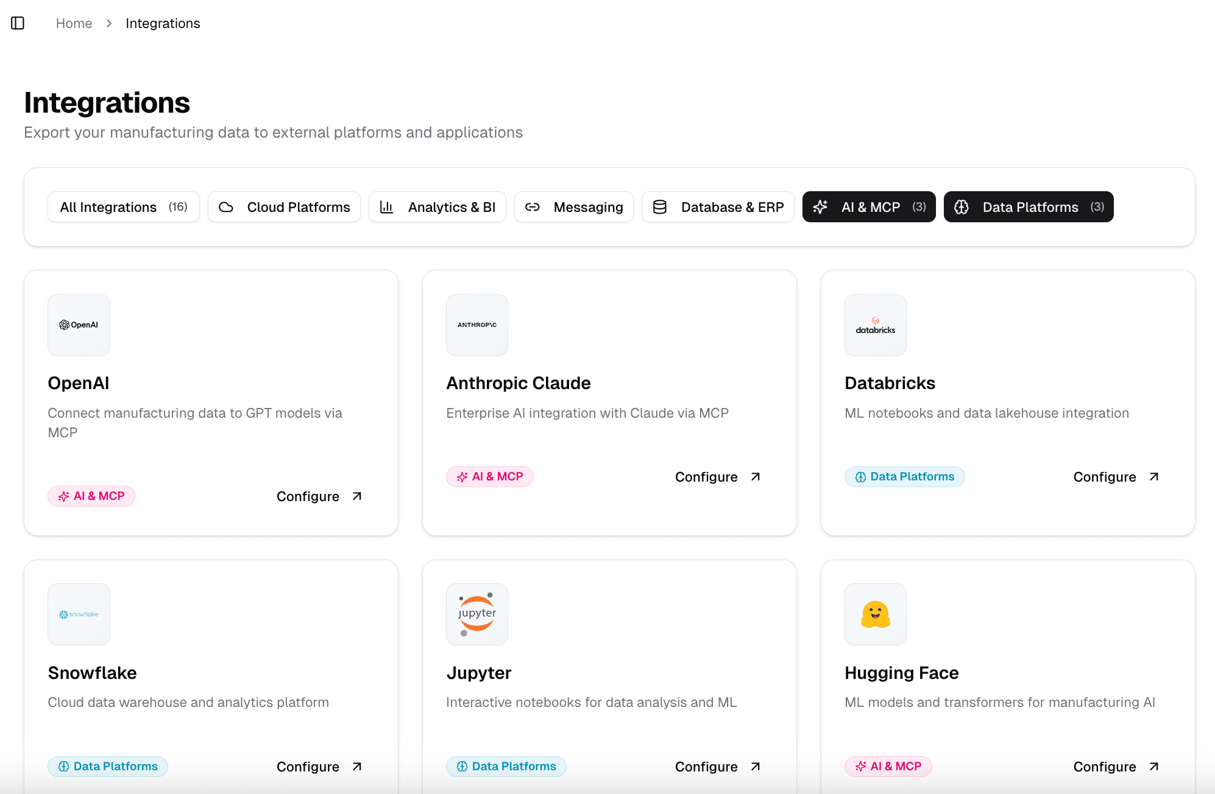This screenshot has height=794, width=1215.
Task: Click the Snowflake logo icon
Action: (x=79, y=614)
